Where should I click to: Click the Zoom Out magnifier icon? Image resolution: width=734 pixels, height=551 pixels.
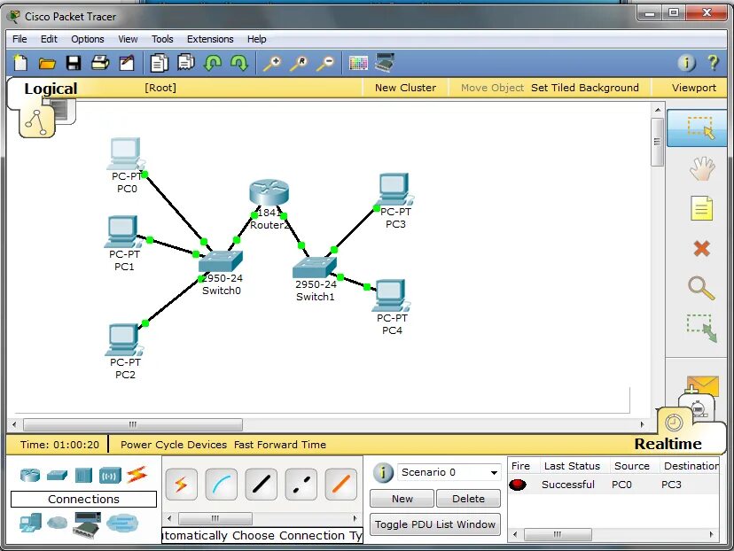click(325, 63)
